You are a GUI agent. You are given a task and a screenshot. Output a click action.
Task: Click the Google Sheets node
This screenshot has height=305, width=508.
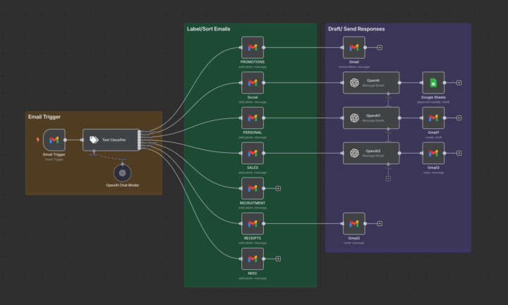(433, 83)
